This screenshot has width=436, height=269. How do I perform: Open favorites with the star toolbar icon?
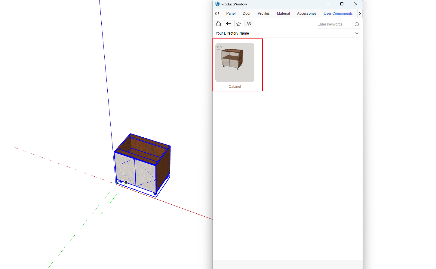[x=239, y=24]
